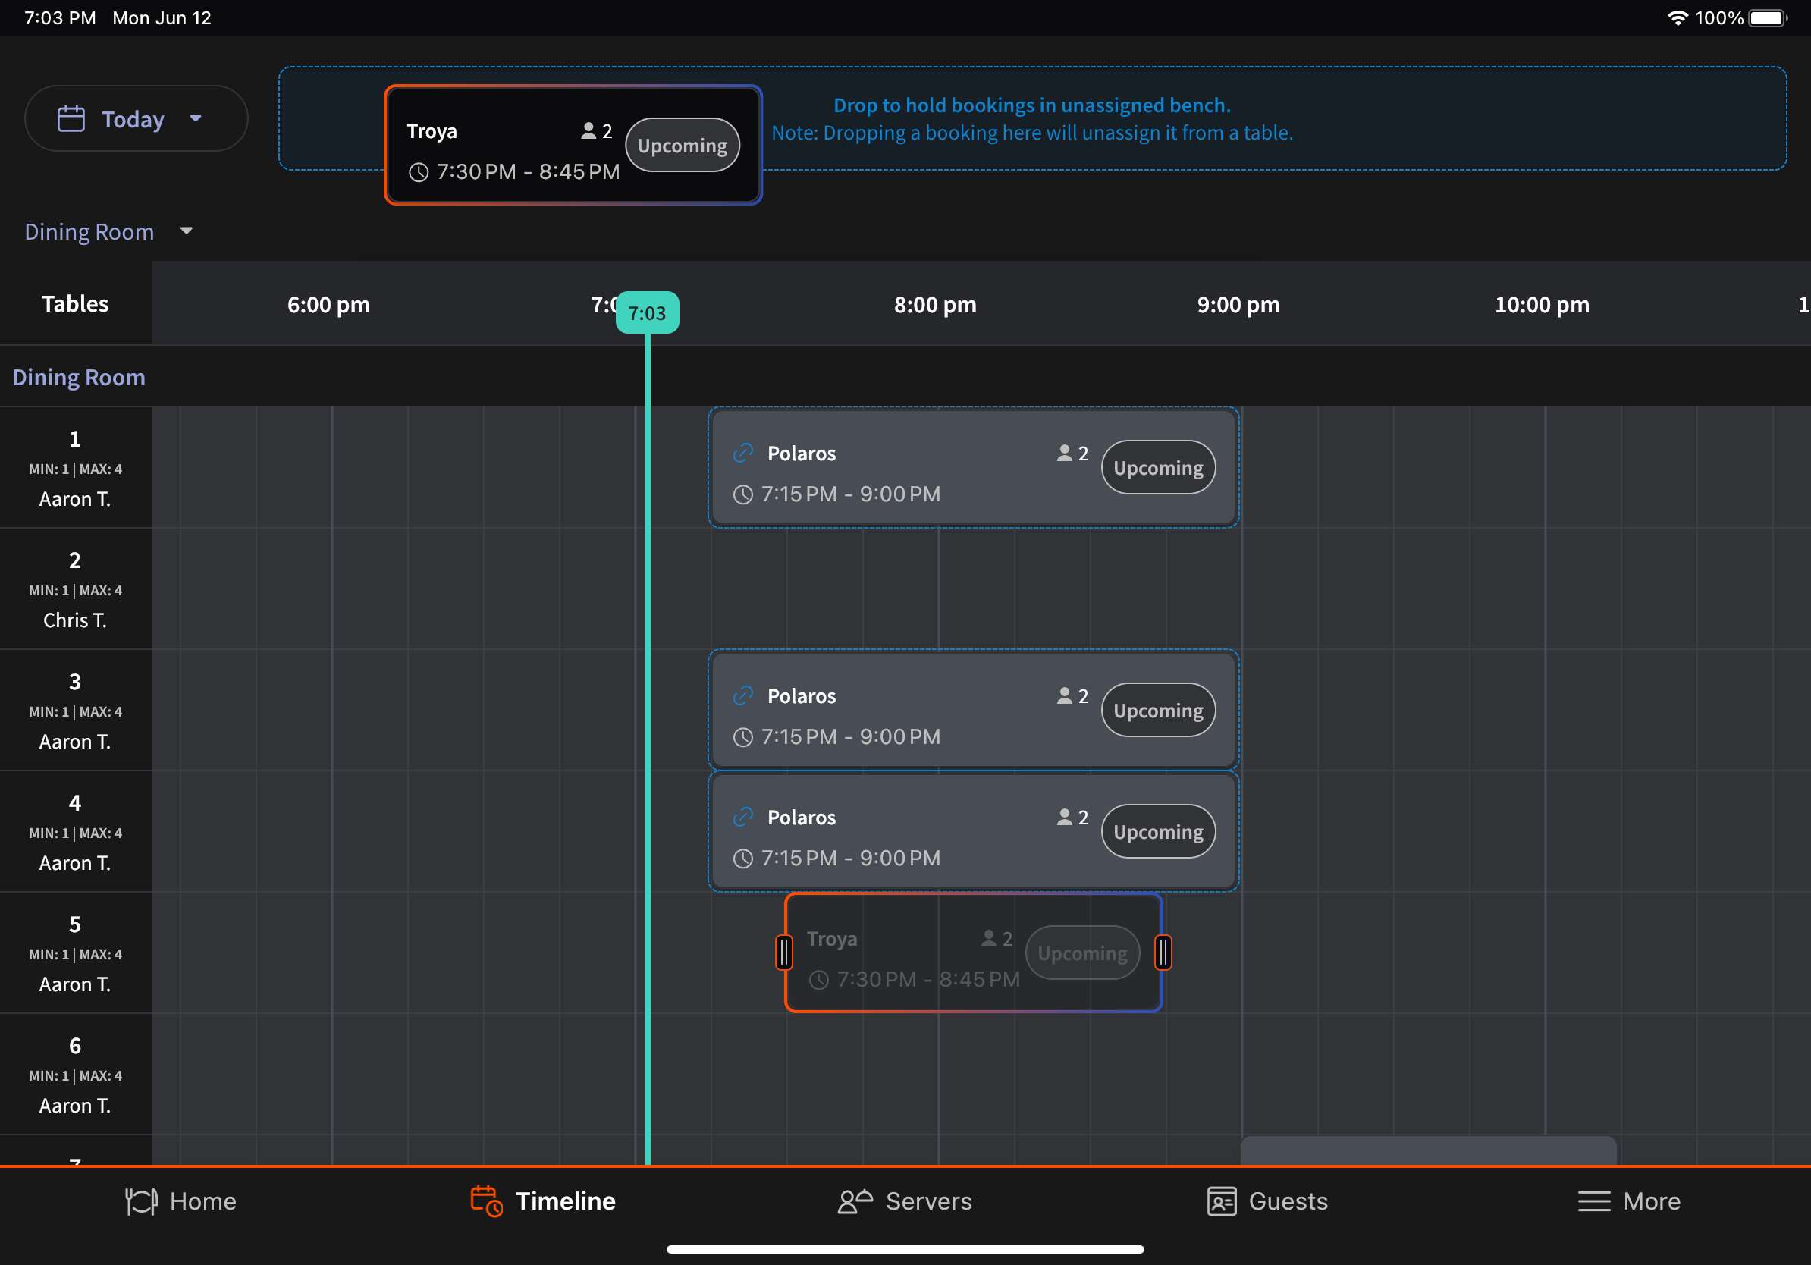Image resolution: width=1811 pixels, height=1265 pixels.
Task: Click the Upcoming status on table 1 booking
Action: point(1157,468)
